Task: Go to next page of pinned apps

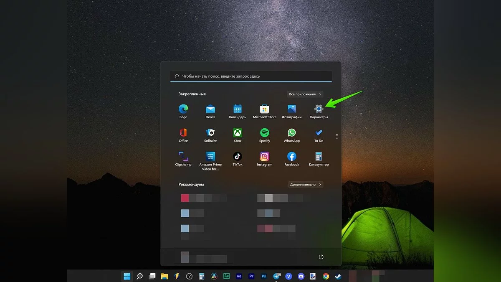Action: (337, 138)
